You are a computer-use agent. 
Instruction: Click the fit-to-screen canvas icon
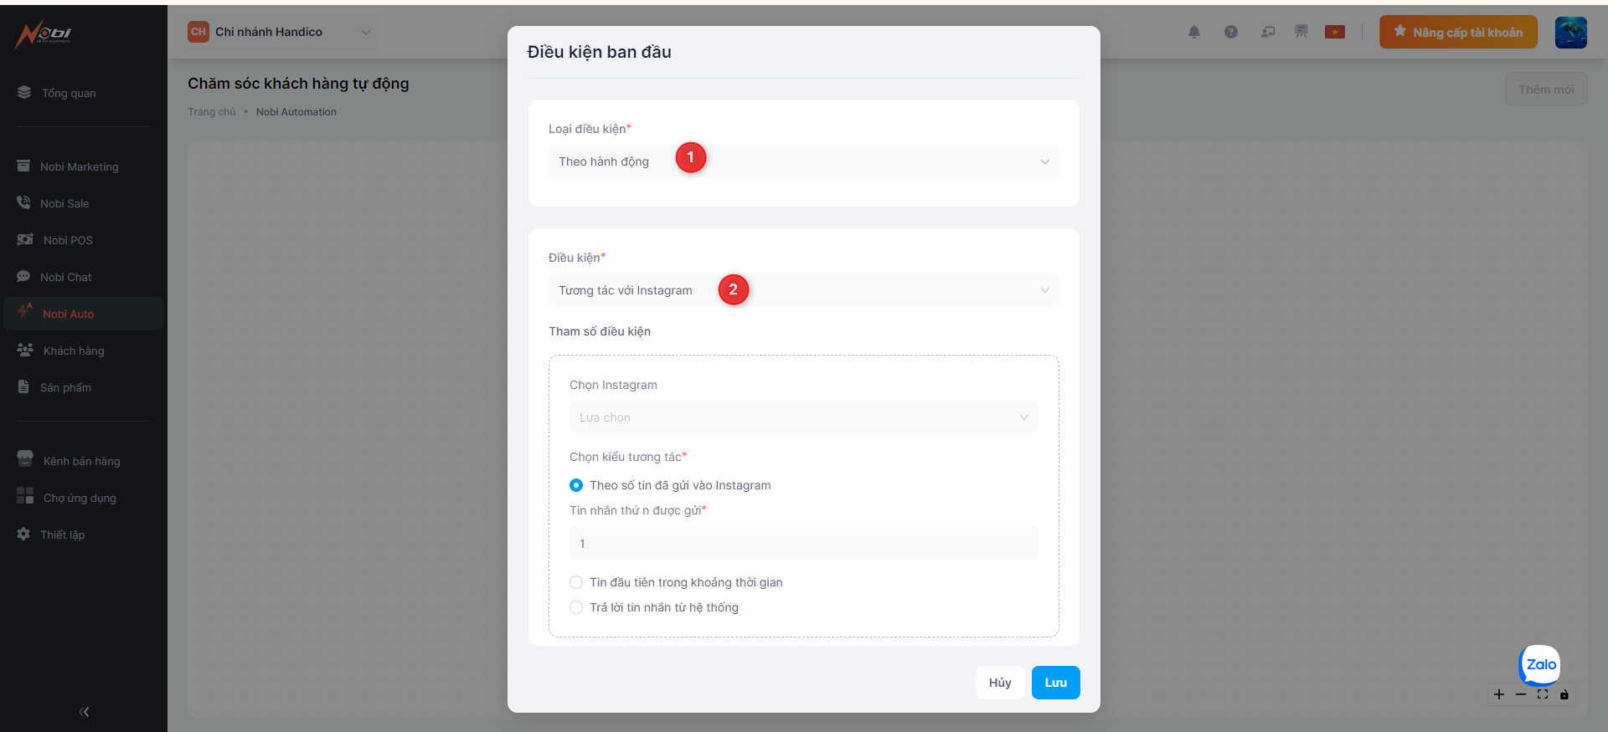[x=1543, y=694]
